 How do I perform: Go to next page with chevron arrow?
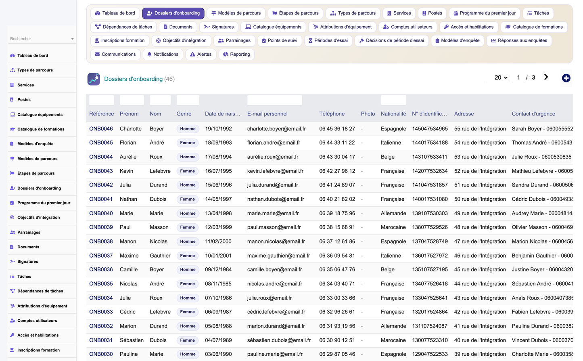pyautogui.click(x=546, y=77)
